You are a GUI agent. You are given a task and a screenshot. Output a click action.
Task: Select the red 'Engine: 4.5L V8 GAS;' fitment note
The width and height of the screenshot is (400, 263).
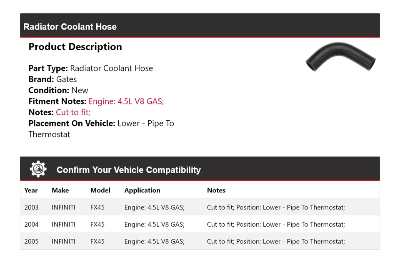point(126,101)
